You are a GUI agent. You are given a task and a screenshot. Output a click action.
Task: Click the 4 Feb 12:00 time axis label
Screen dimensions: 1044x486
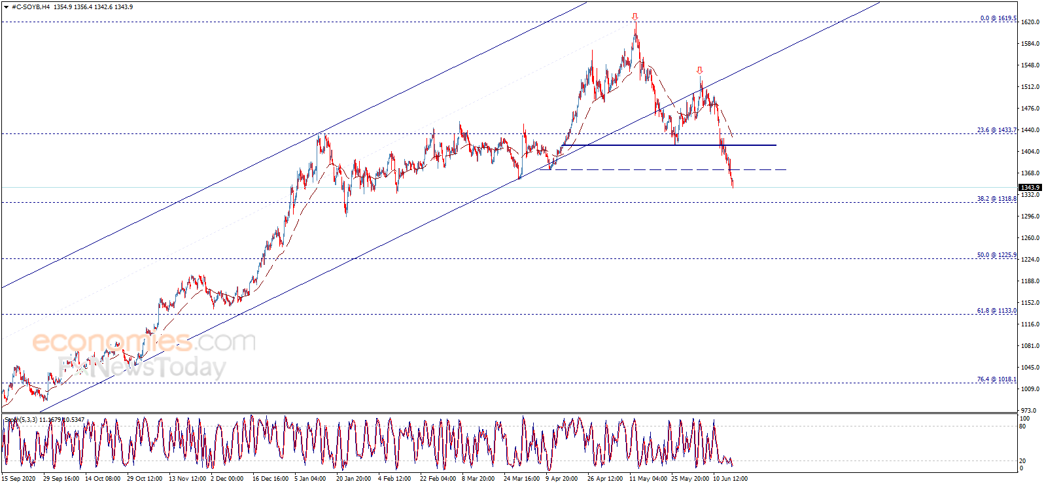coord(394,479)
